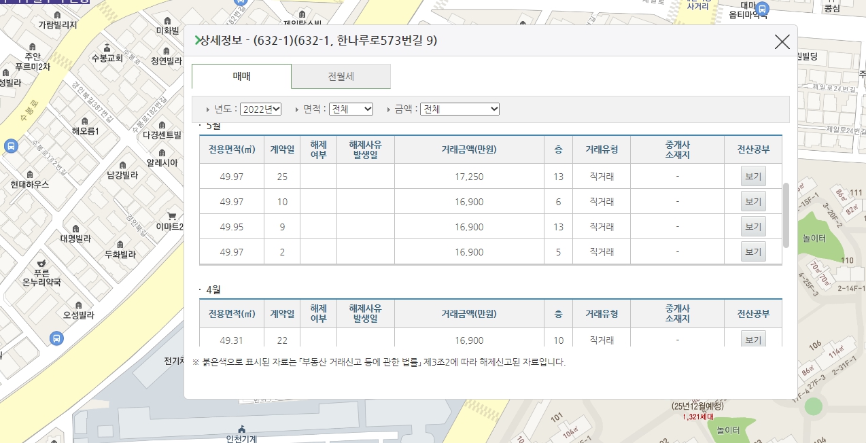Screen dimensions: 866x443
Task: Click the 수봉교회 church marker icon
Action: [107, 46]
